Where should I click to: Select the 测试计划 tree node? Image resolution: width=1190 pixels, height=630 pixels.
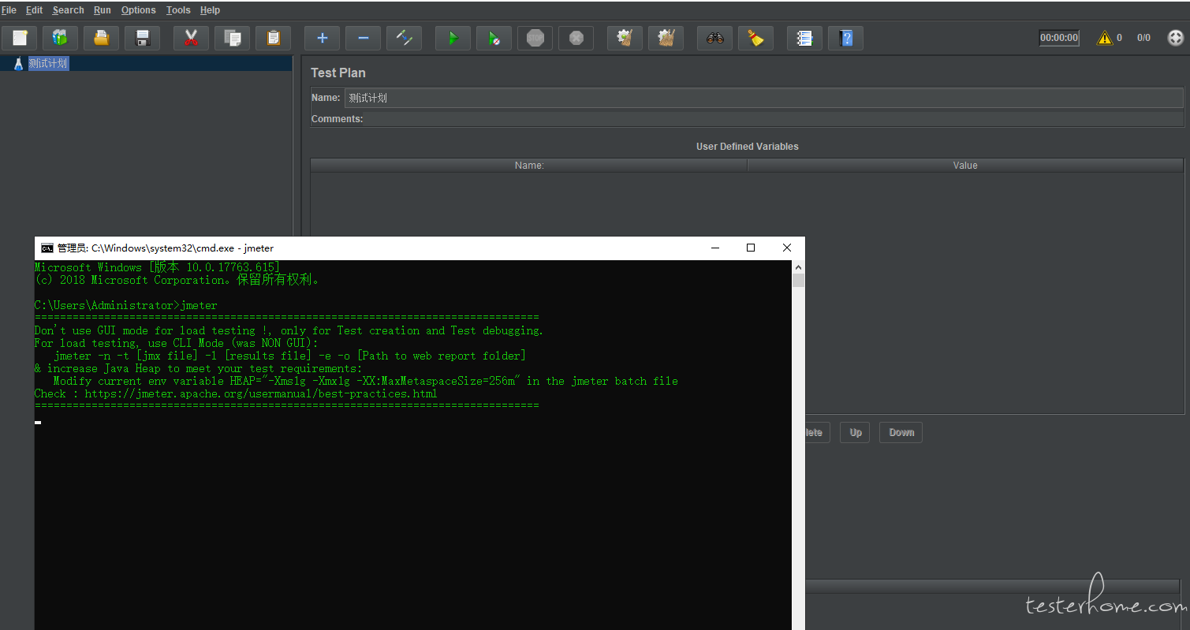(48, 64)
